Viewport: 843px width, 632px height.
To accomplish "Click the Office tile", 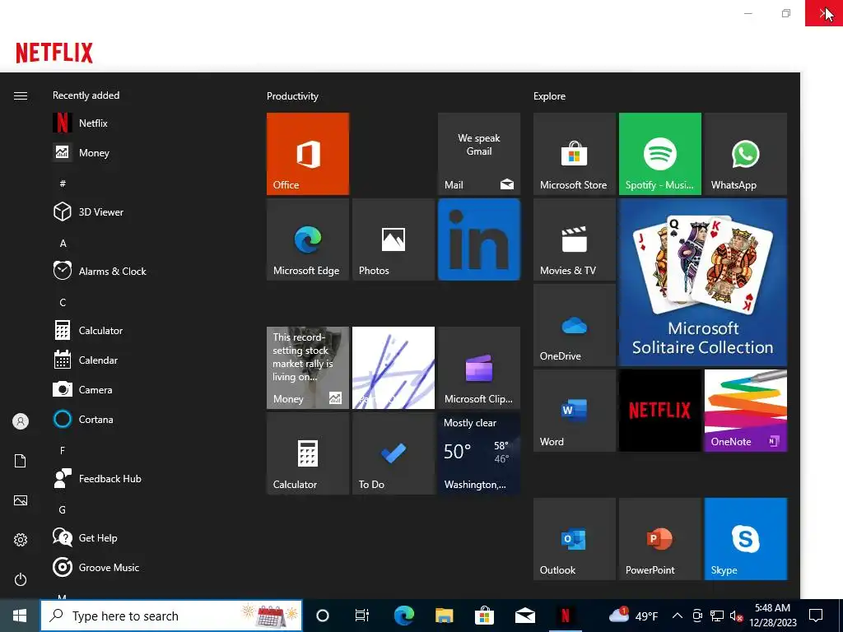I will 308,154.
